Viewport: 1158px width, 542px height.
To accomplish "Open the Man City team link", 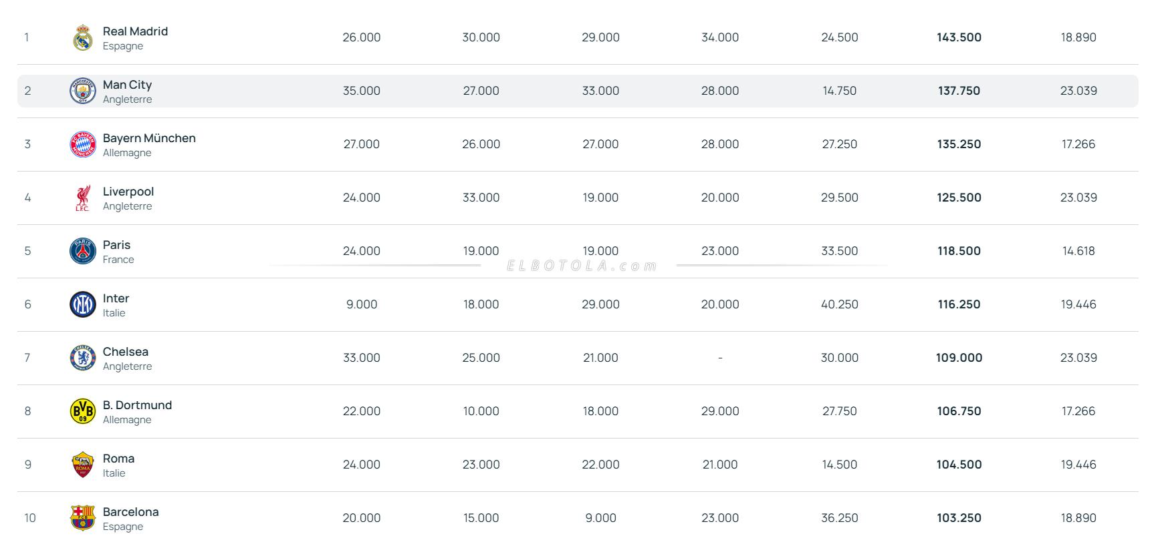I will (x=127, y=85).
